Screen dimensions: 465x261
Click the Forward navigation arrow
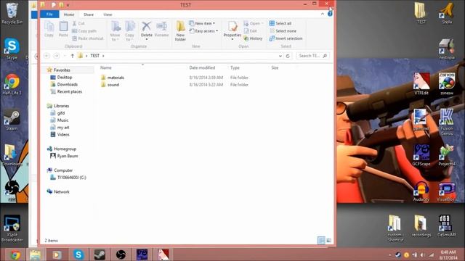pyautogui.click(x=57, y=56)
